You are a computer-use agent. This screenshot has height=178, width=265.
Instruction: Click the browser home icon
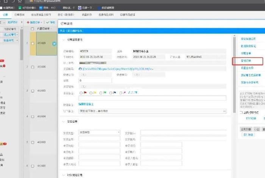pos(6,1)
